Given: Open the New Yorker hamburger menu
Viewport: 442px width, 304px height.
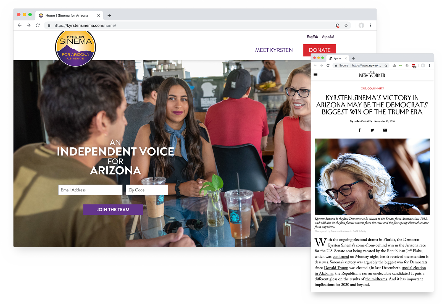Looking at the screenshot, I should pyautogui.click(x=315, y=75).
